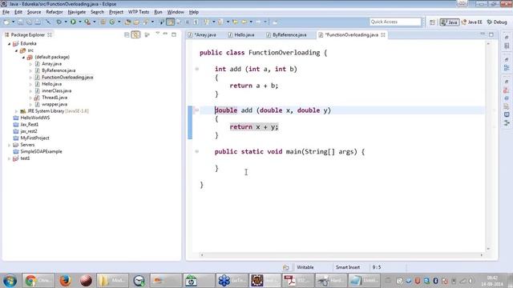The width and height of the screenshot is (513, 288).
Task: Click the Back navigation arrow icon
Action: 244,22
